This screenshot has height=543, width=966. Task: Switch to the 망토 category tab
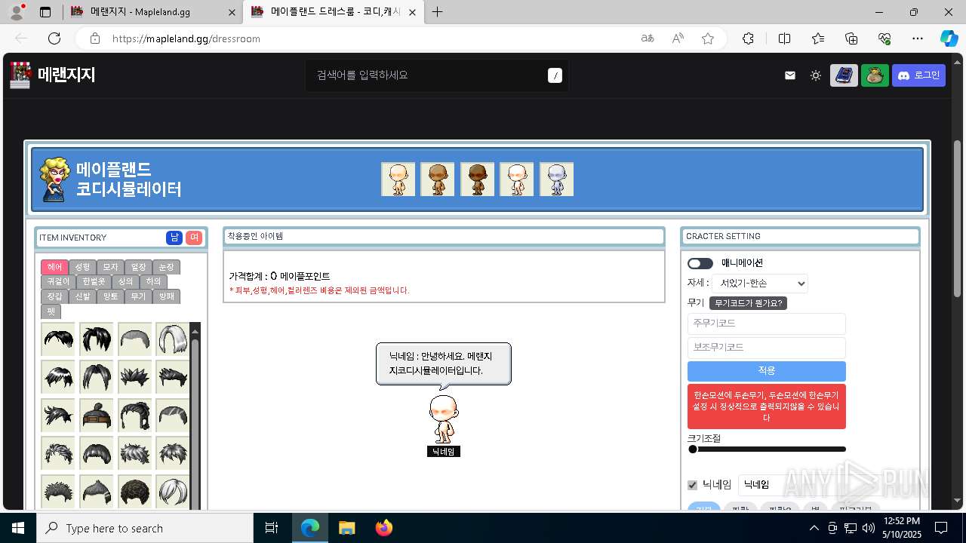pos(110,296)
